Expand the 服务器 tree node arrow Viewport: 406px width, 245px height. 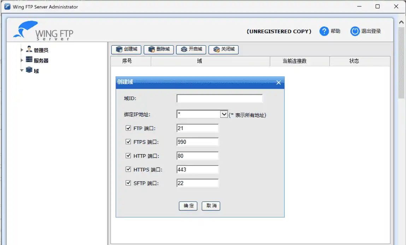click(x=22, y=60)
